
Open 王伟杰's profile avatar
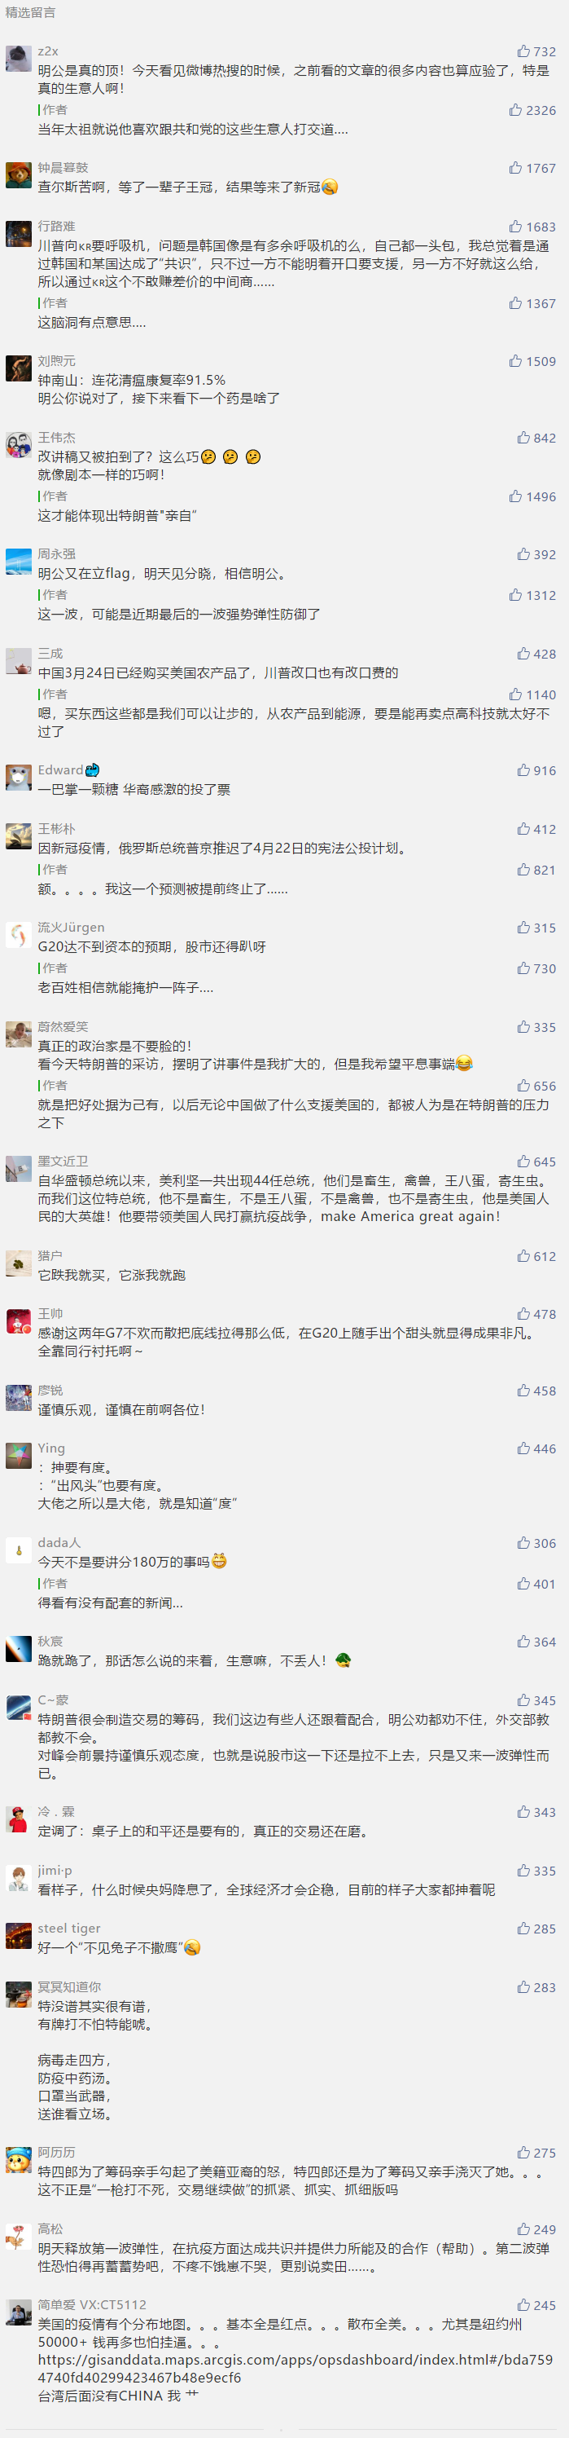19,444
